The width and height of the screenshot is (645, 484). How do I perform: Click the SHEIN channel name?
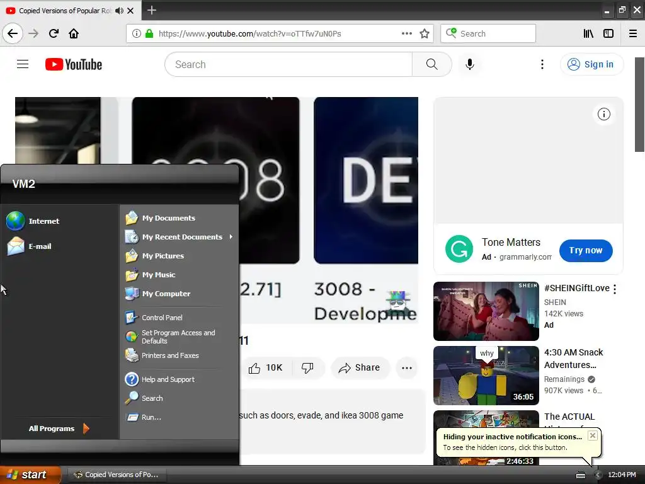(555, 302)
